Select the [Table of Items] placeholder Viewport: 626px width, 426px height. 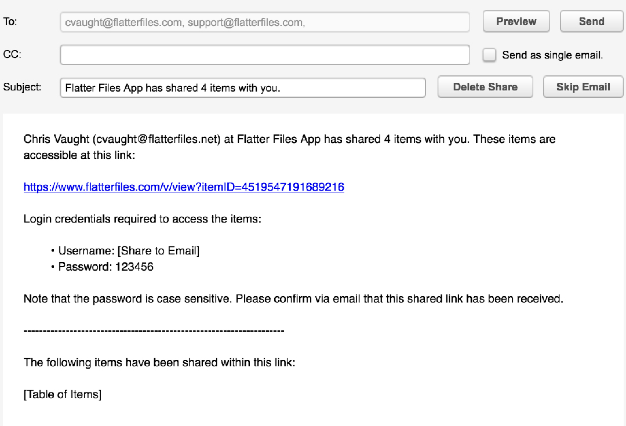pos(63,395)
